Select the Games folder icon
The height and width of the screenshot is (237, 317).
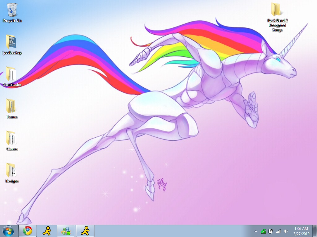pos(12,141)
